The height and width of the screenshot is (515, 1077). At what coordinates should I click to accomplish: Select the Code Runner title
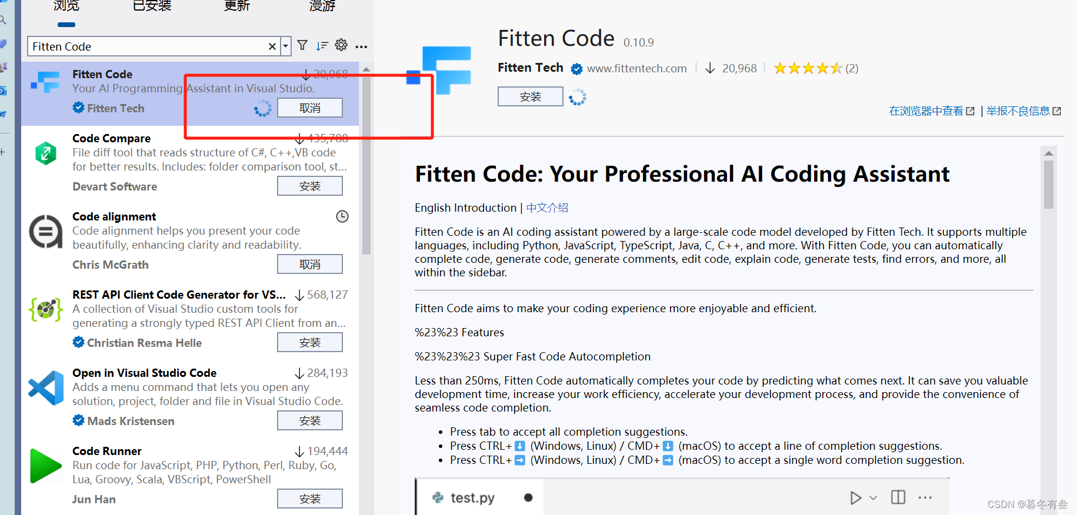point(107,451)
